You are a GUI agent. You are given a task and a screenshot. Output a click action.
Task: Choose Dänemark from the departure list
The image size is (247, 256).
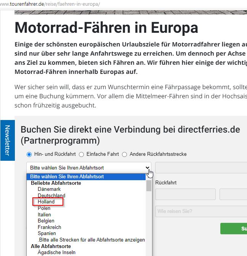[49, 189]
